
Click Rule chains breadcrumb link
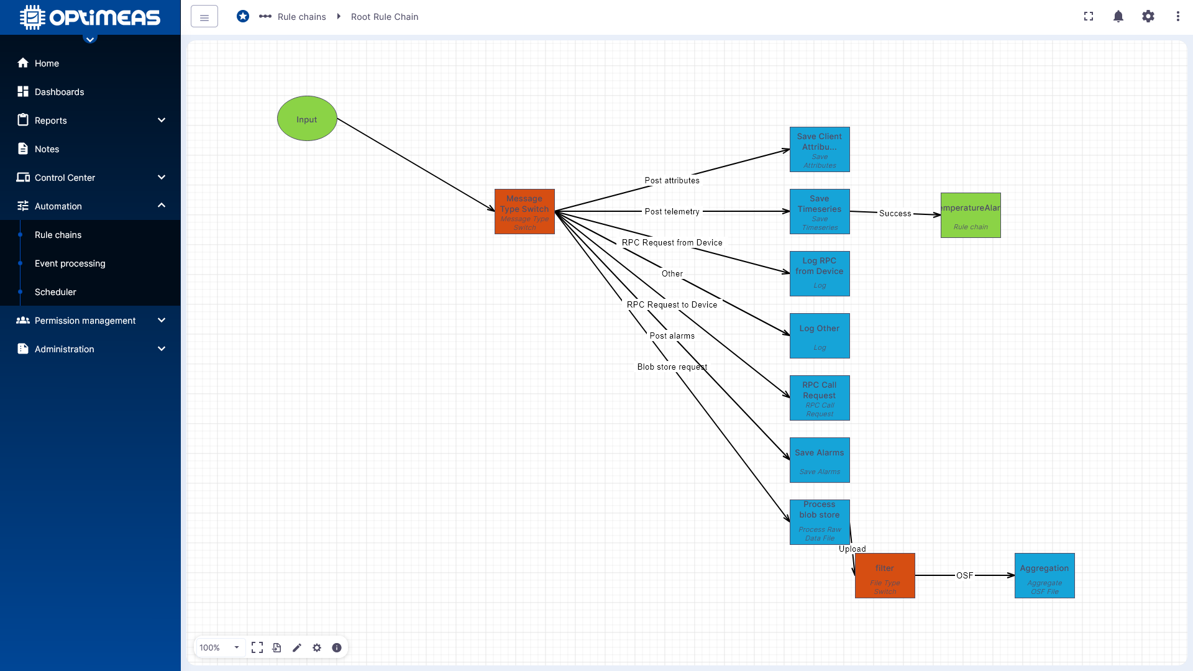(301, 17)
